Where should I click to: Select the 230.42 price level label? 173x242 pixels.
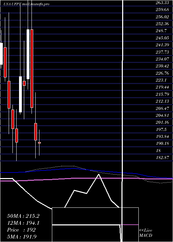(162, 66)
